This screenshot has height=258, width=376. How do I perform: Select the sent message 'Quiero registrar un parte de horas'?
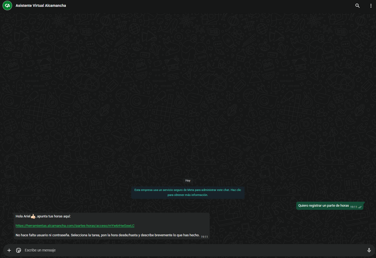click(x=323, y=206)
